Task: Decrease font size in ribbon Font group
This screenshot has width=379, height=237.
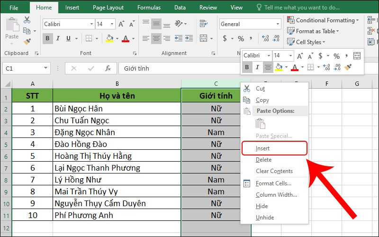Action: [132, 24]
